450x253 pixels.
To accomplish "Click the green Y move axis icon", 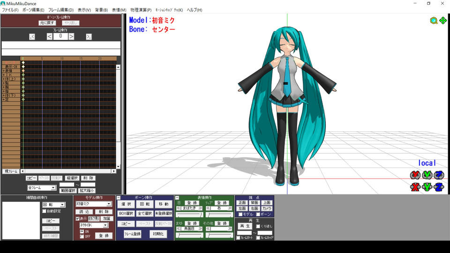I will coord(427,187).
